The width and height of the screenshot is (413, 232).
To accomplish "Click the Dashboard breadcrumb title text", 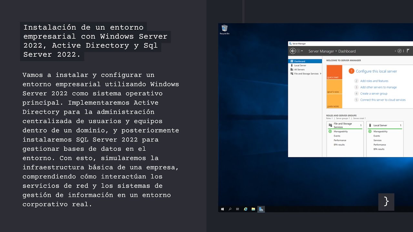I will [x=347, y=51].
